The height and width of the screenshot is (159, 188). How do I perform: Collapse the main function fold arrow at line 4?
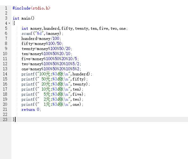tap(9, 23)
